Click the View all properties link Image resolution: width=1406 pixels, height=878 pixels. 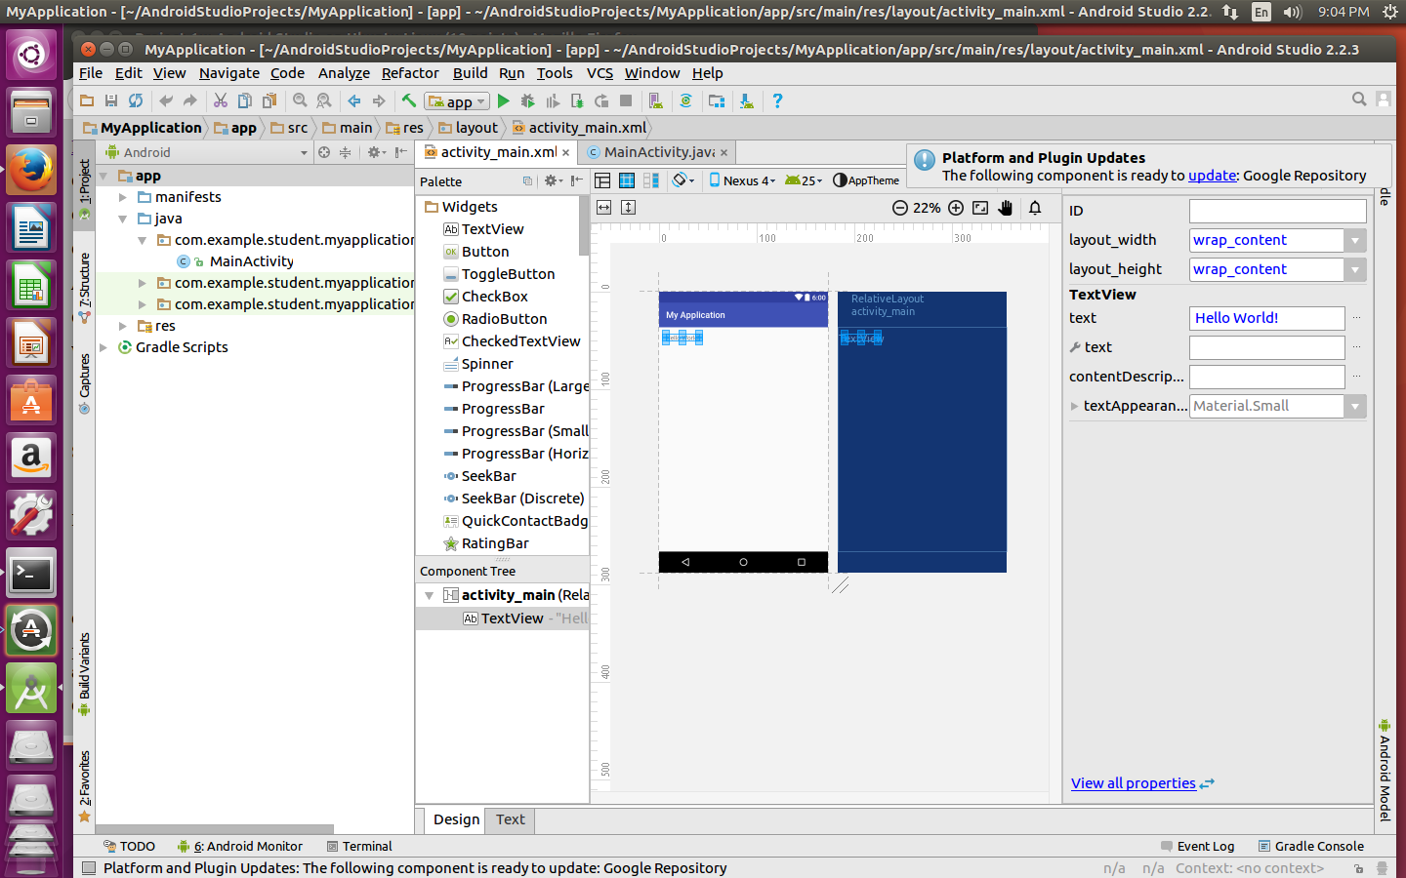pyautogui.click(x=1133, y=783)
